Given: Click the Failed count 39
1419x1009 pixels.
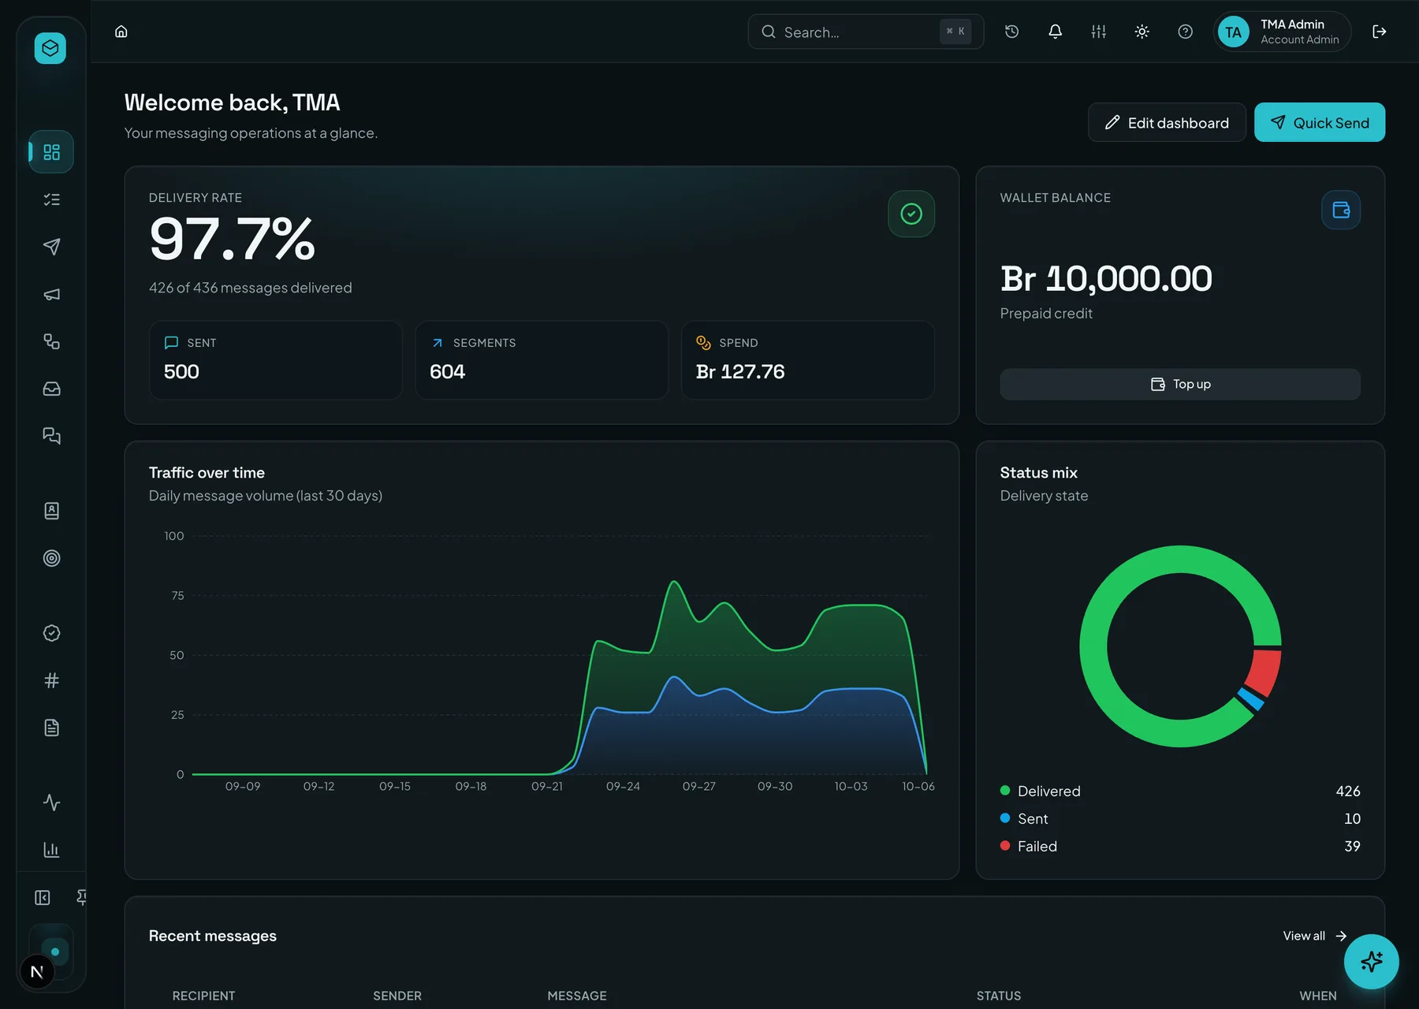Looking at the screenshot, I should coord(1352,846).
